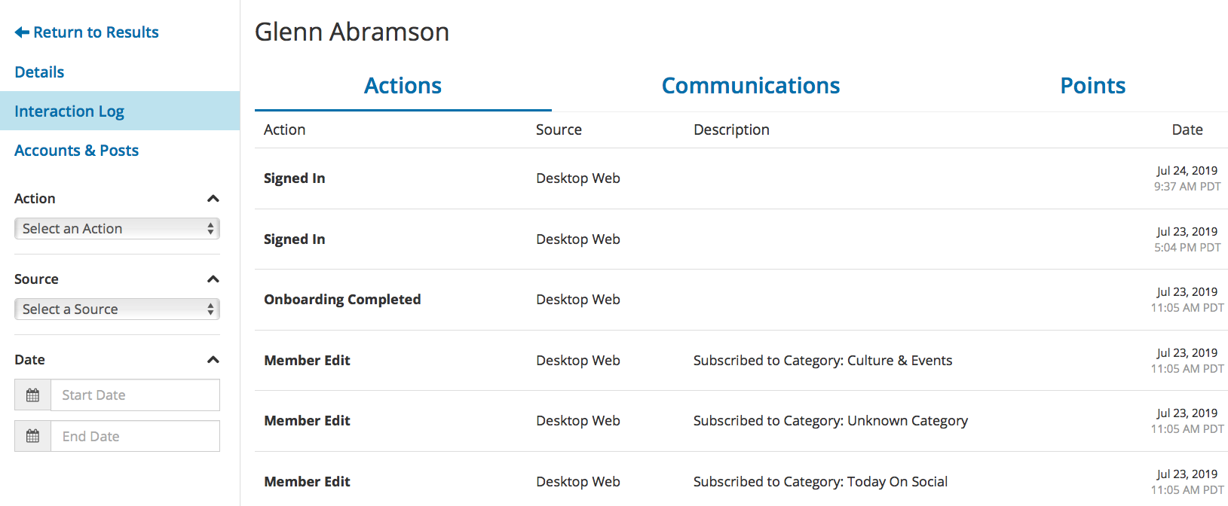
Task: Open the Select a Source dropdown
Action: click(113, 309)
